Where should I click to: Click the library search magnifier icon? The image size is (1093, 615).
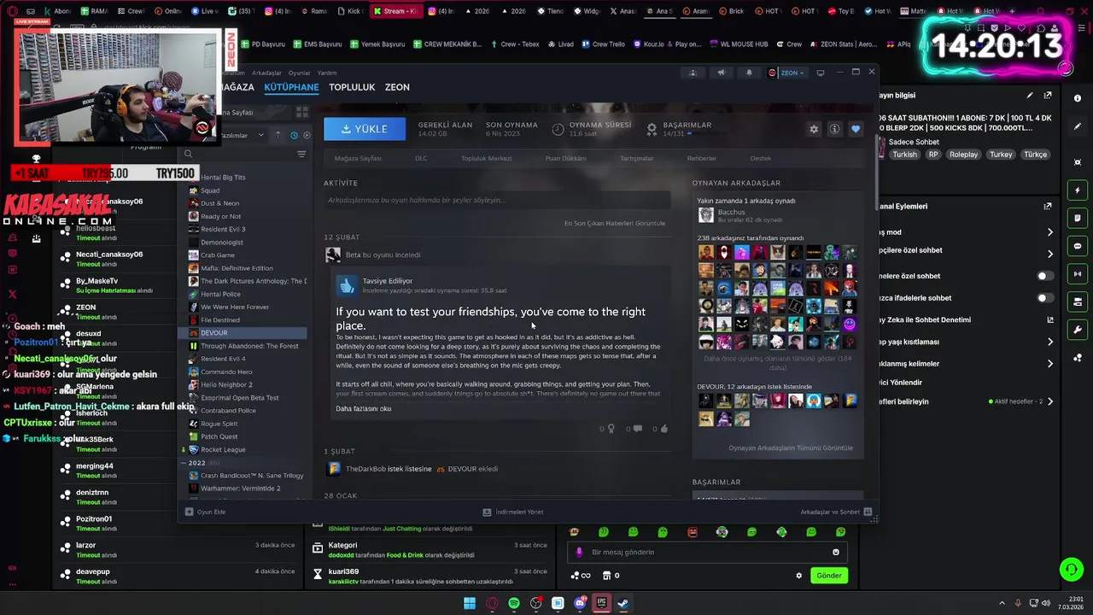tap(188, 154)
